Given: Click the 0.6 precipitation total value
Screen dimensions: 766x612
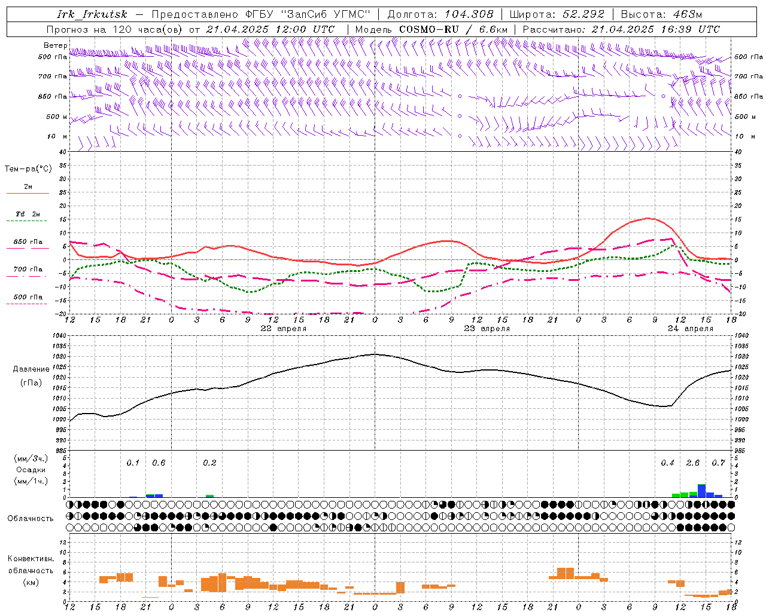Looking at the screenshot, I should click(x=159, y=463).
